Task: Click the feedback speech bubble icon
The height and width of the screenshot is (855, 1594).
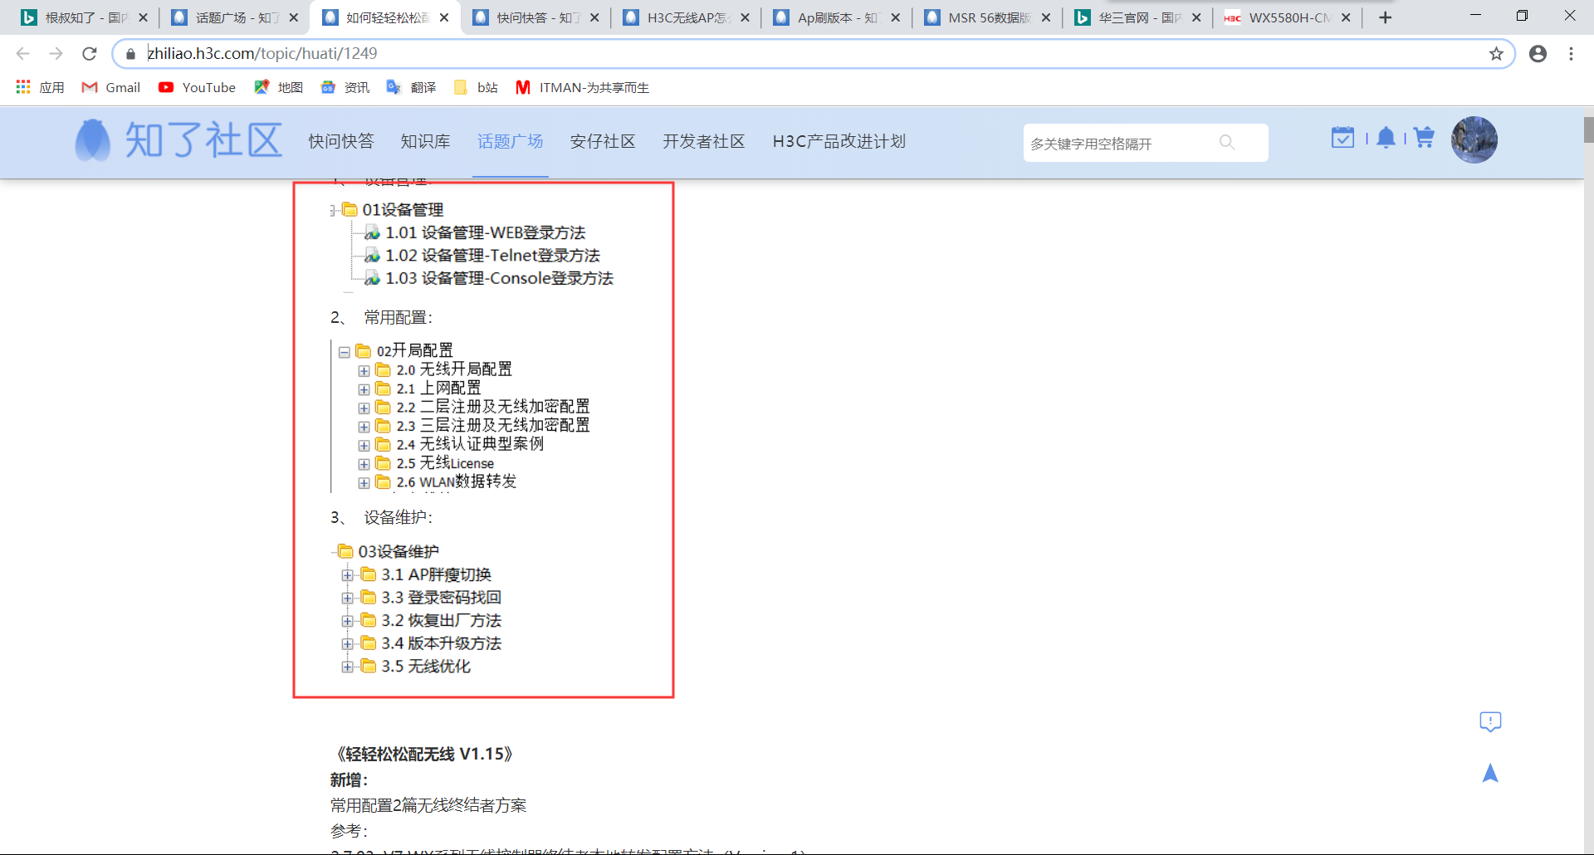Action: coord(1490,721)
